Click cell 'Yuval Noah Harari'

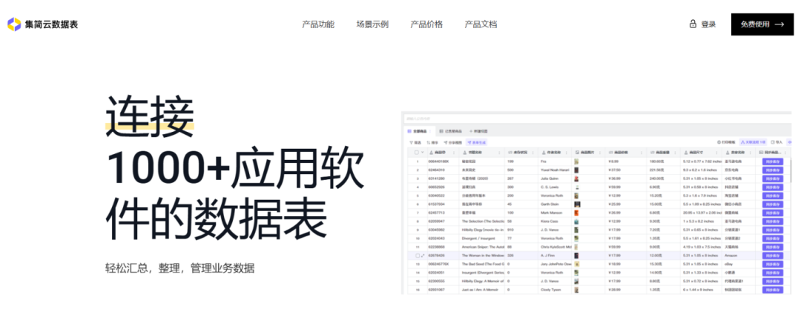click(554, 170)
